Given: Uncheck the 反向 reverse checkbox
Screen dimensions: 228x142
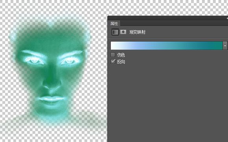Looking at the screenshot, I should (x=113, y=62).
